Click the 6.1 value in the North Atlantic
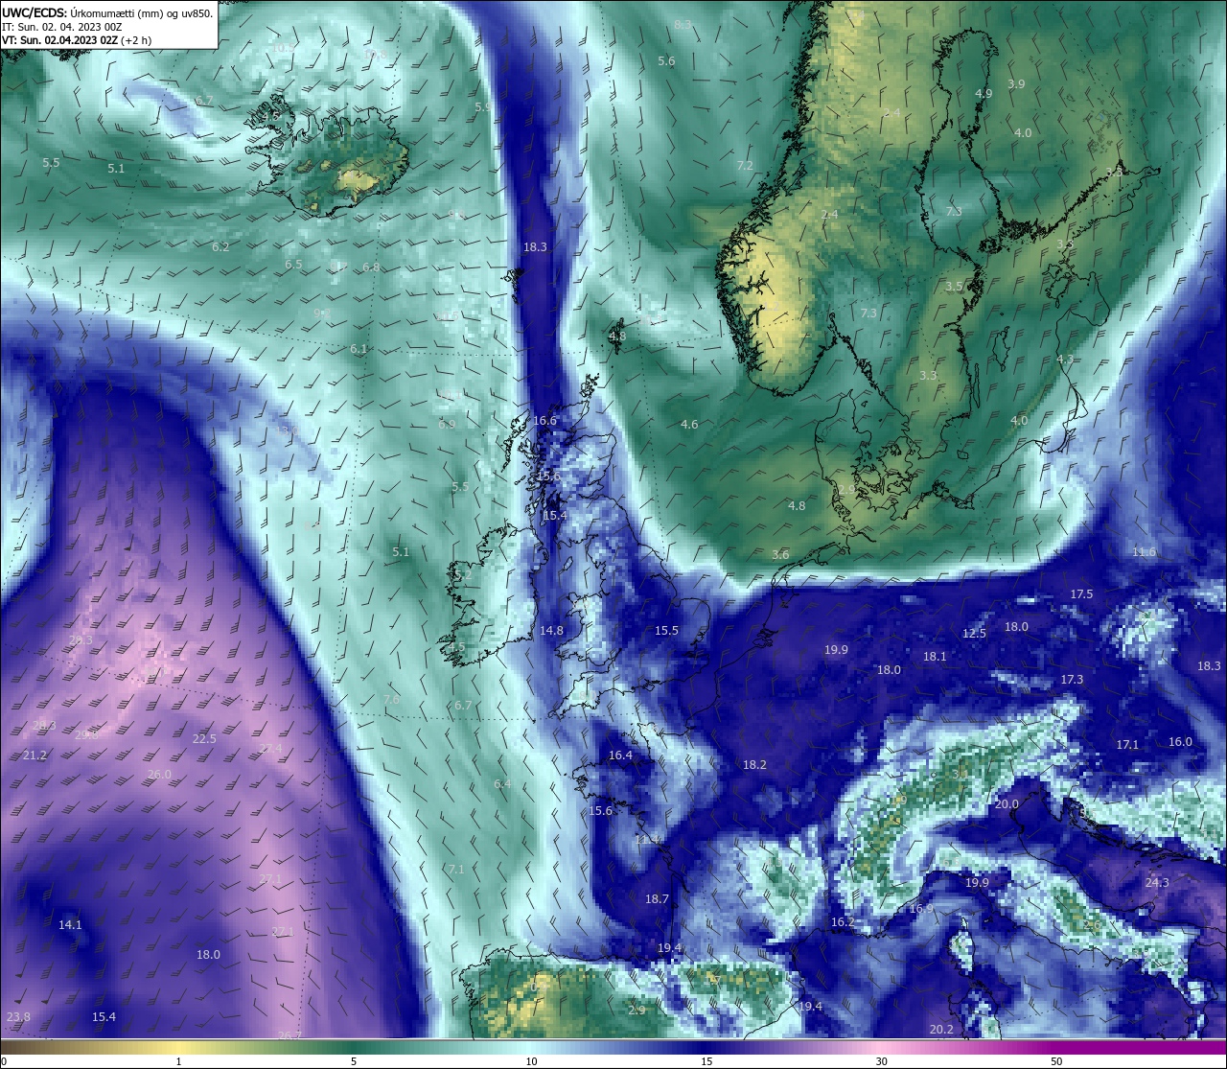This screenshot has width=1227, height=1069. tap(359, 349)
